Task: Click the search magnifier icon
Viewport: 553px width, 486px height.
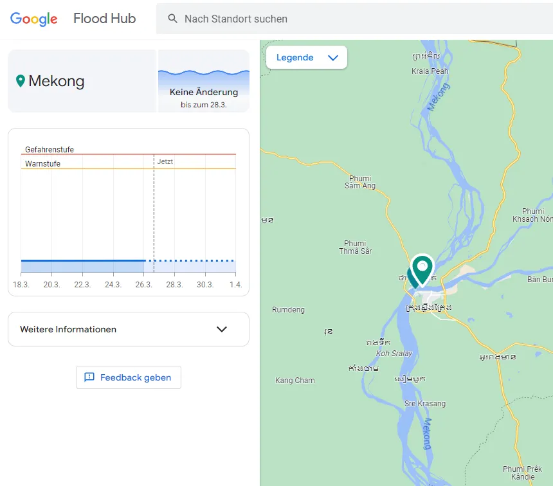Action: point(172,19)
